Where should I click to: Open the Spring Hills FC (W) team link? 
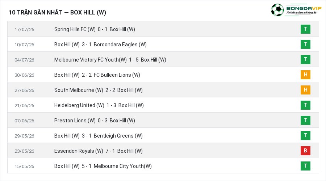(x=75, y=29)
